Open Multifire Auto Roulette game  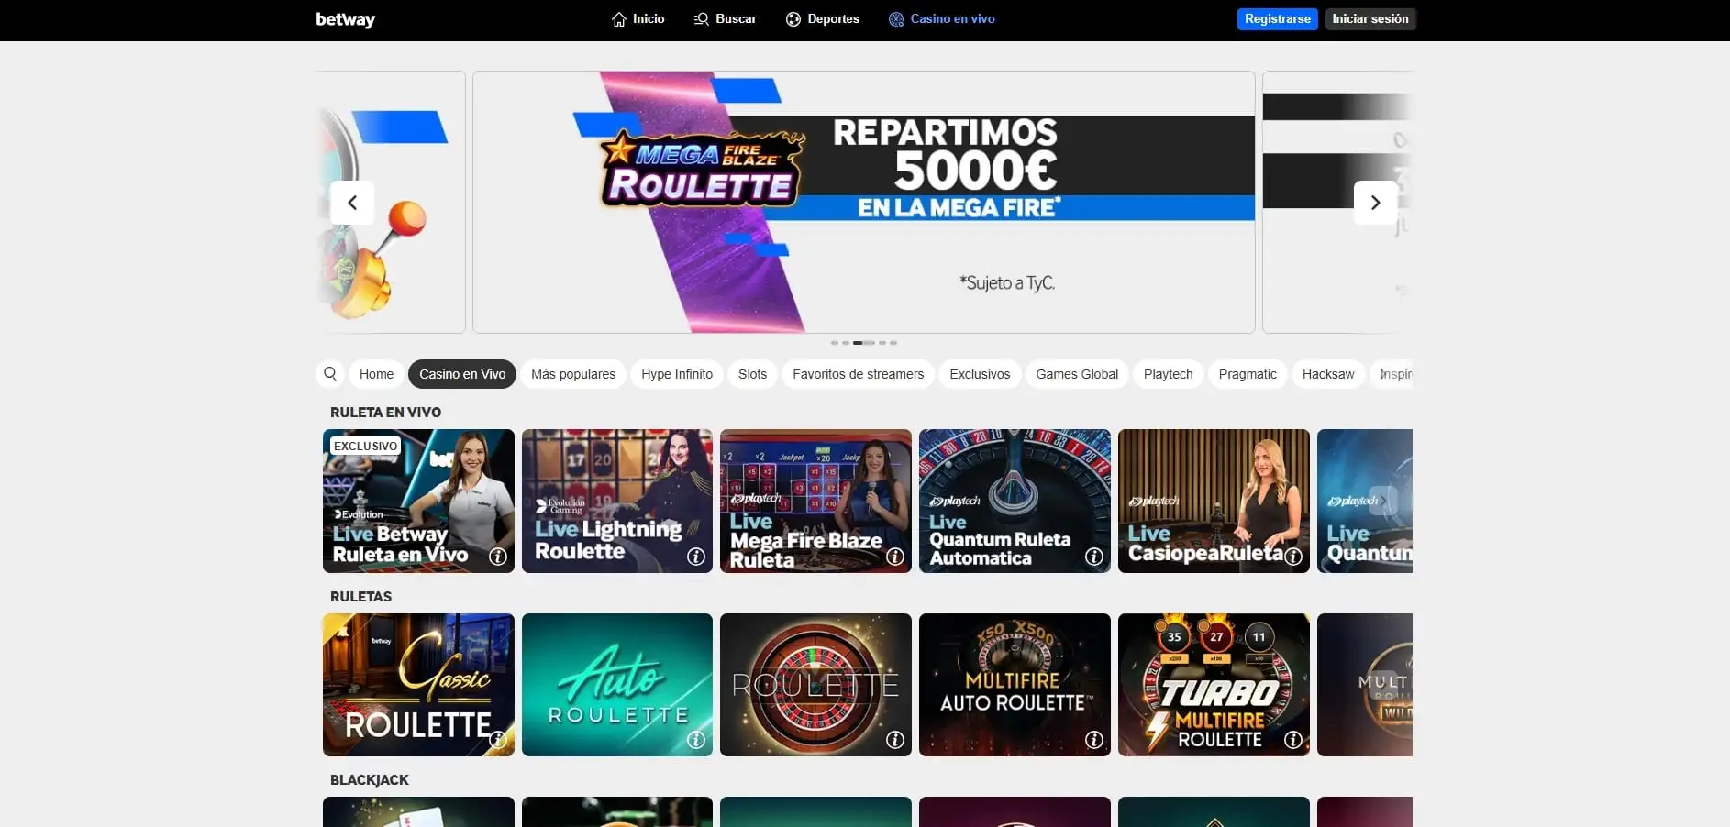[1015, 685]
